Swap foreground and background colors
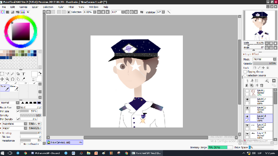Viewport: 278px width, 156px height. [x=40, y=73]
